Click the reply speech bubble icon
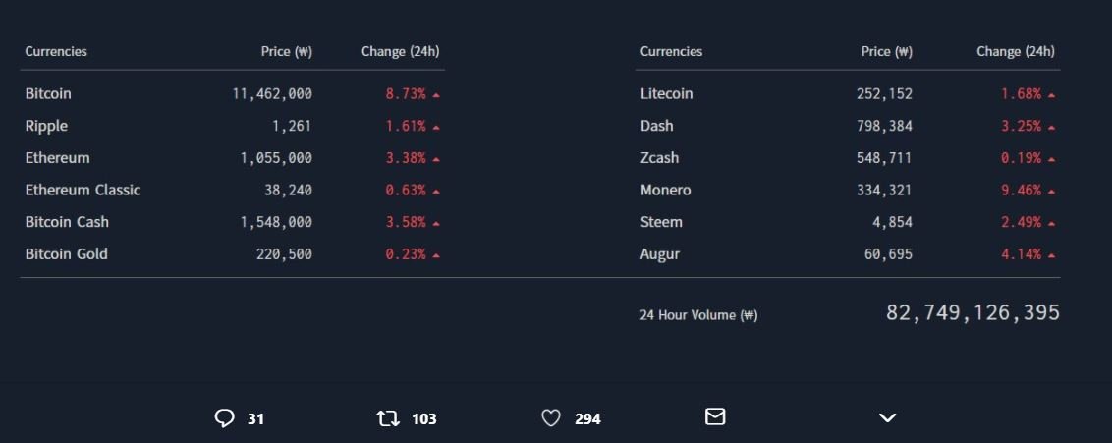 click(224, 418)
